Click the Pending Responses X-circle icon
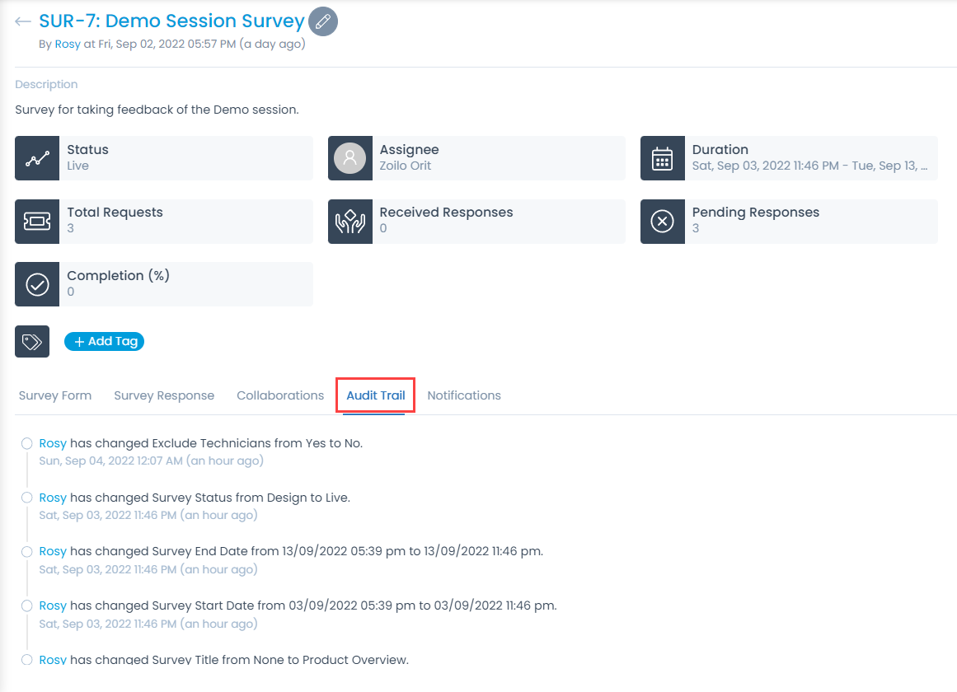 [662, 221]
